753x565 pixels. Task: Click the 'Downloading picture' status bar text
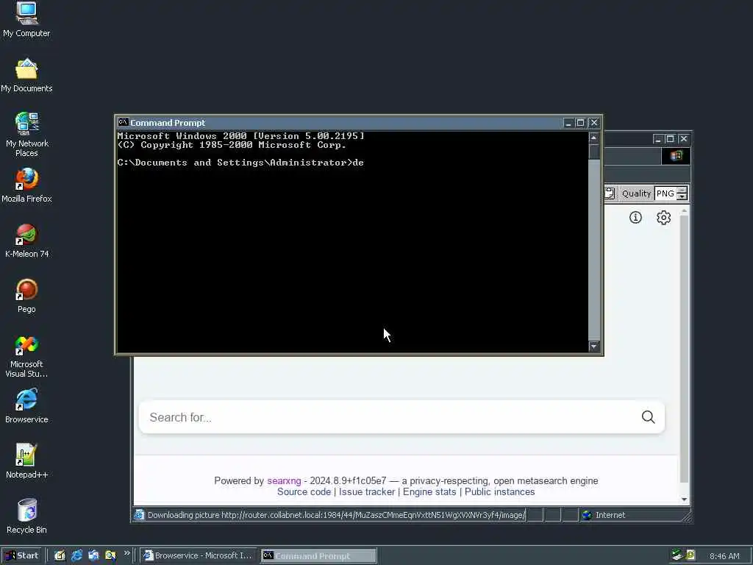pos(336,515)
